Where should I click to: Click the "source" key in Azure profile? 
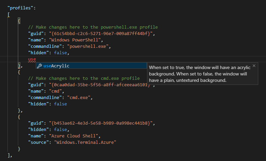click(38, 142)
